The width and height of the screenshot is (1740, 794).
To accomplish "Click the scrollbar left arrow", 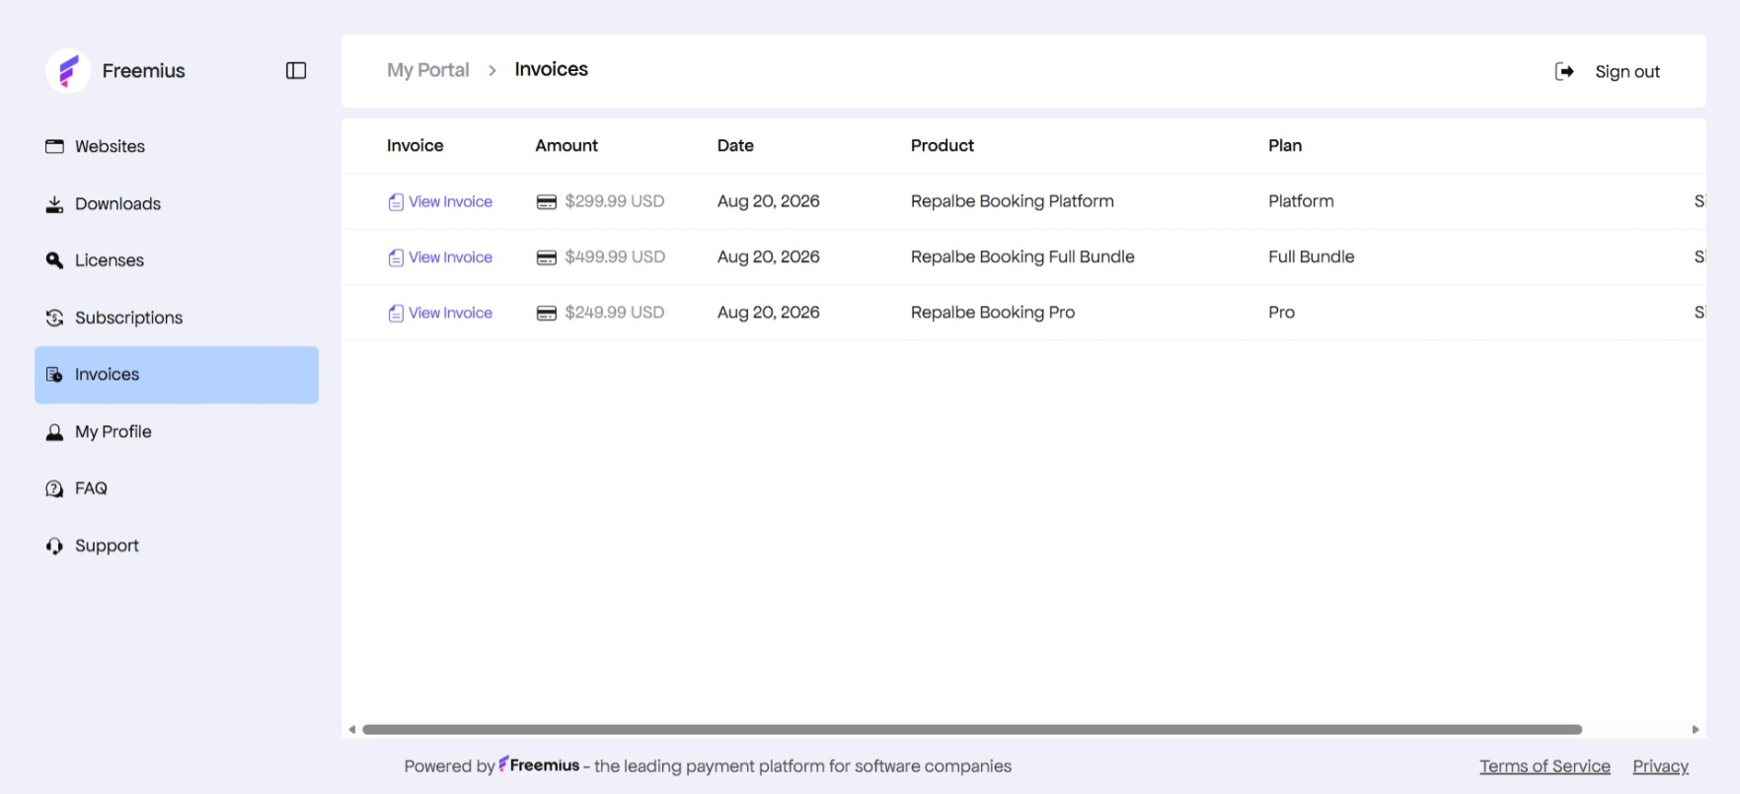I will coord(351,730).
